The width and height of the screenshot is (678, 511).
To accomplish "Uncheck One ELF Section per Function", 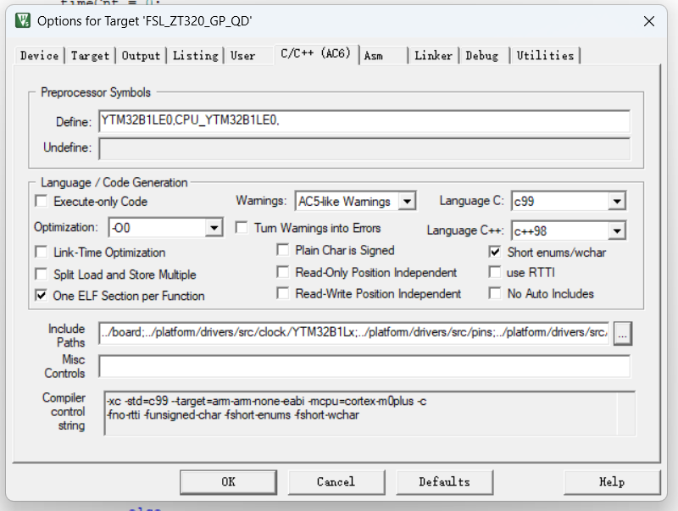I will tap(41, 296).
